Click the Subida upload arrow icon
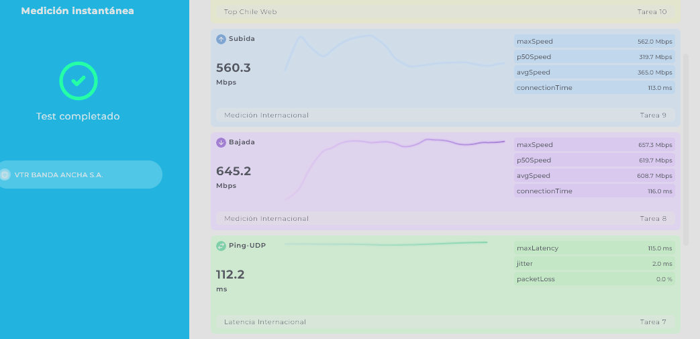This screenshot has height=339, width=700. pos(221,39)
